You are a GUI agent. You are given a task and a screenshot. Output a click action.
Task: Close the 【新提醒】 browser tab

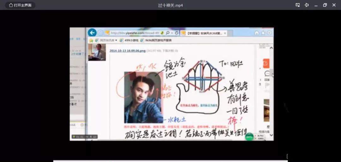click(225, 33)
